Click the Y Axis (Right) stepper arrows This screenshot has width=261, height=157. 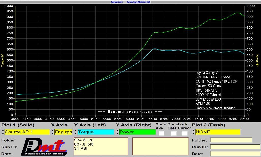point(117,132)
